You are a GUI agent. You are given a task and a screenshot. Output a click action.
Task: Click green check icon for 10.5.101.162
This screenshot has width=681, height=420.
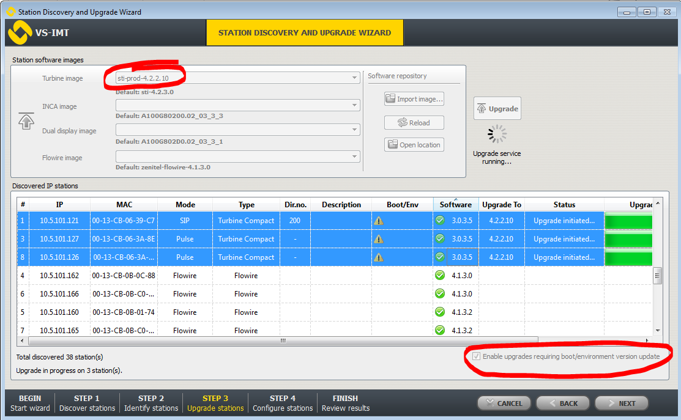pos(439,276)
